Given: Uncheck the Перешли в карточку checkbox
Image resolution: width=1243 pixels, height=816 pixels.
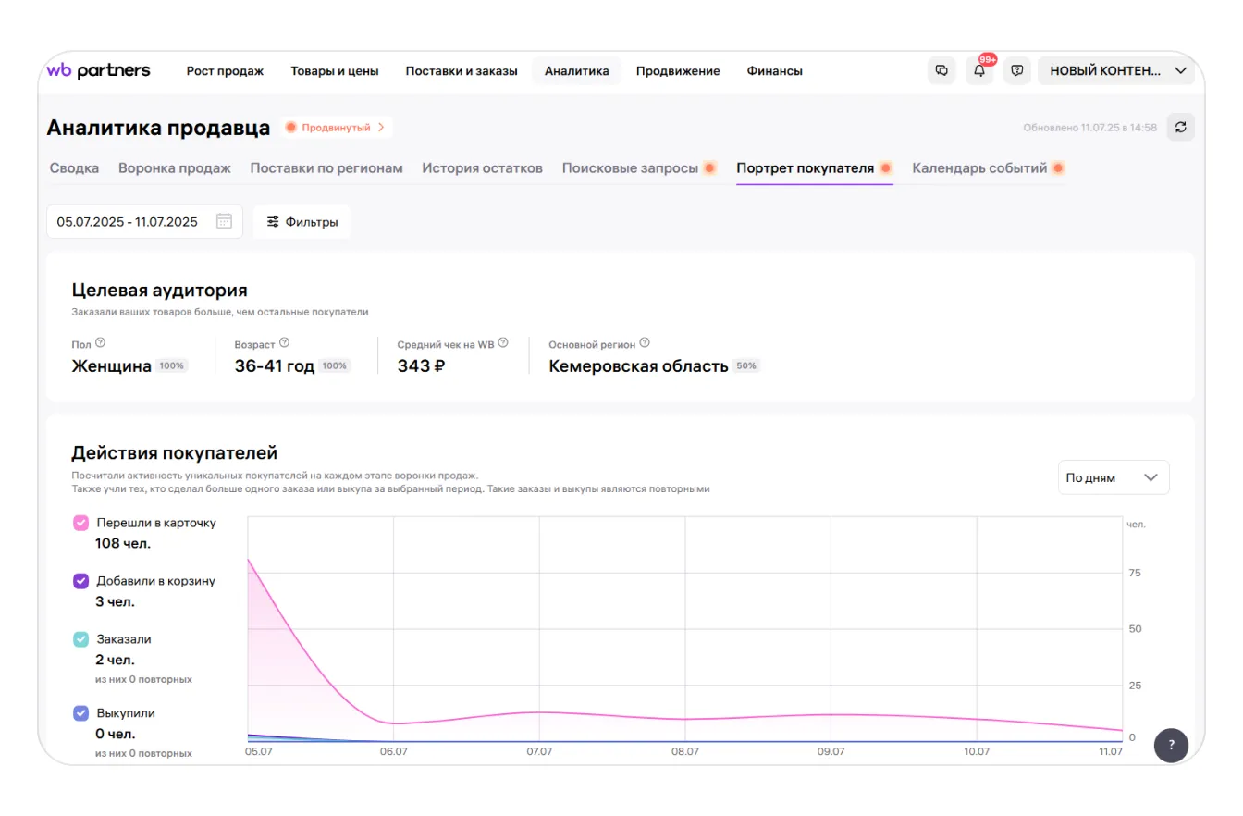Looking at the screenshot, I should click(x=81, y=524).
